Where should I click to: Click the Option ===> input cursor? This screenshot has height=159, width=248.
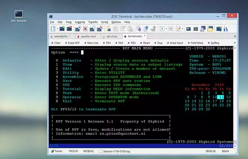[x=82, y=52]
